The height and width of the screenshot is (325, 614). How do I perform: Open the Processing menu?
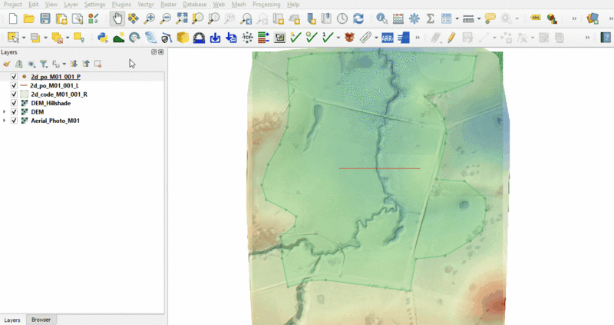pyautogui.click(x=267, y=5)
